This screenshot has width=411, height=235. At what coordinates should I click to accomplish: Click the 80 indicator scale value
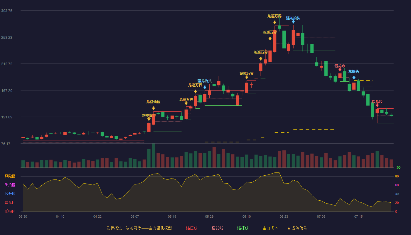tap(397, 176)
